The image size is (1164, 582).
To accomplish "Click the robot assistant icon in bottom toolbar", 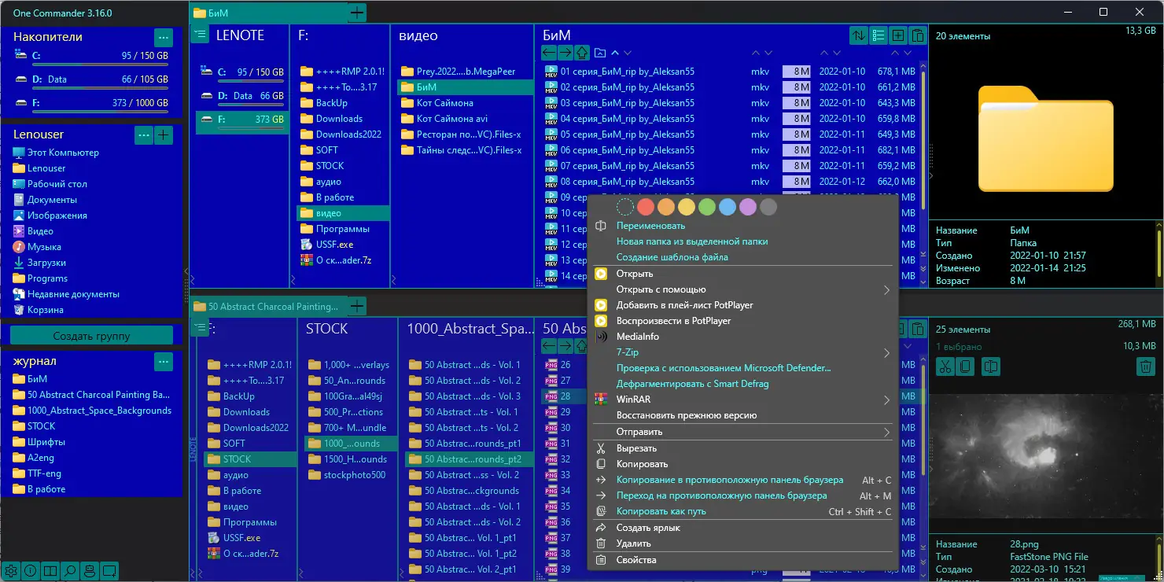I will [x=90, y=570].
